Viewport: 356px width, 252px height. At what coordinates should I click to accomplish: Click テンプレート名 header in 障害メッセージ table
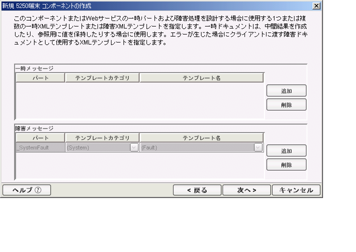201,138
